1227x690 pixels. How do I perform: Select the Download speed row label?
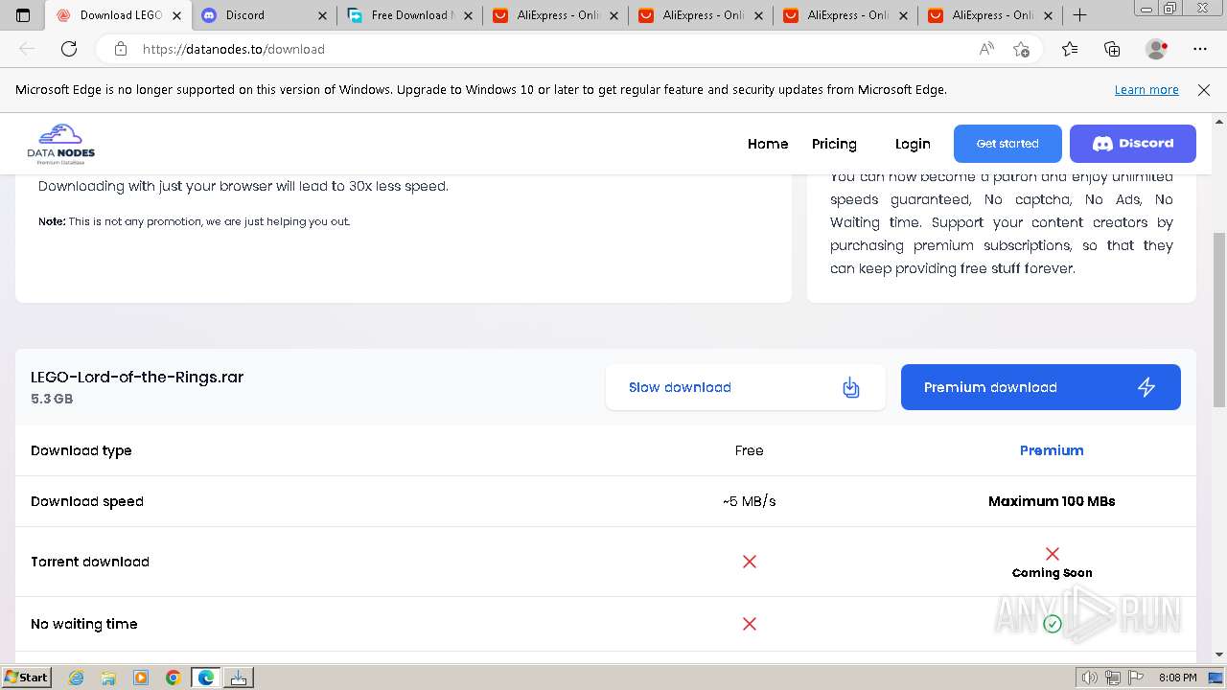tap(87, 501)
